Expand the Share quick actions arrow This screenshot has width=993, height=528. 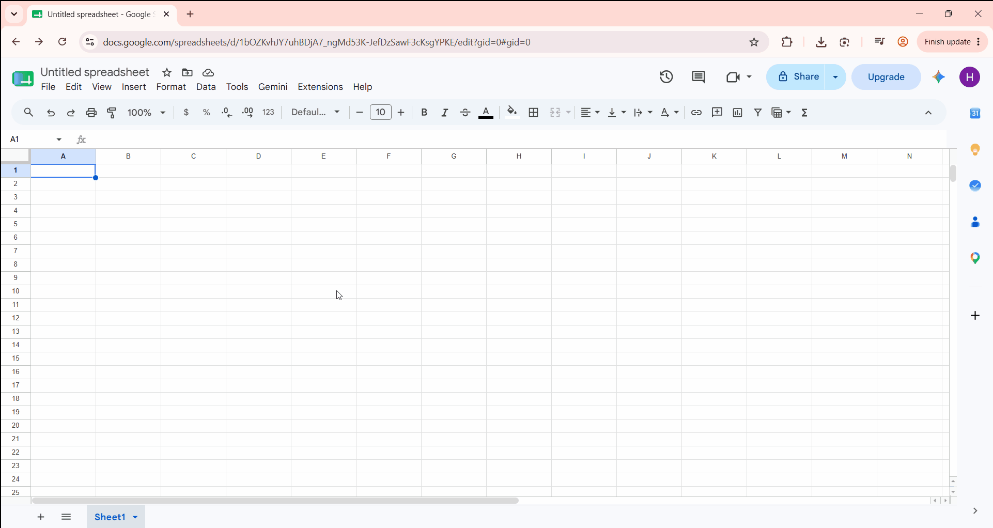coord(835,77)
